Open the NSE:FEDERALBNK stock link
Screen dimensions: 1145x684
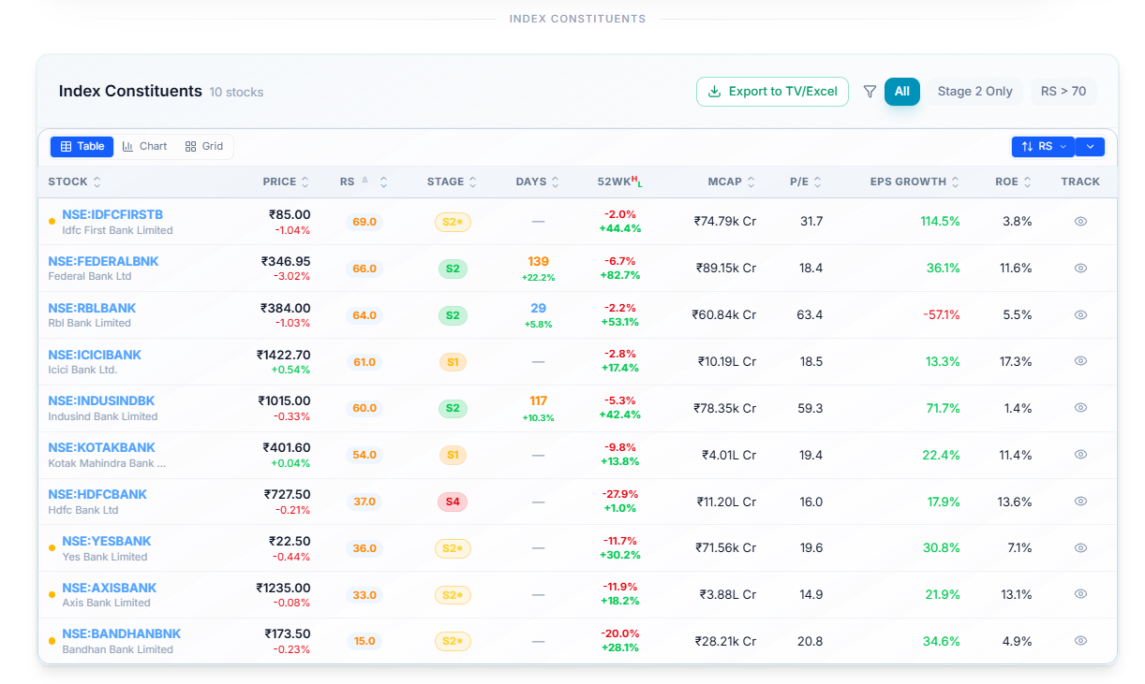pos(103,261)
